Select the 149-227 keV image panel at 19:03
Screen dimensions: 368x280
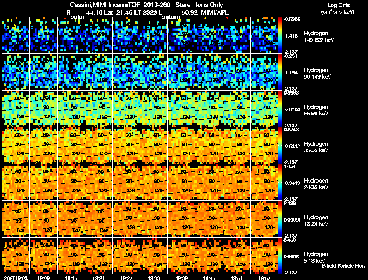[16, 35]
